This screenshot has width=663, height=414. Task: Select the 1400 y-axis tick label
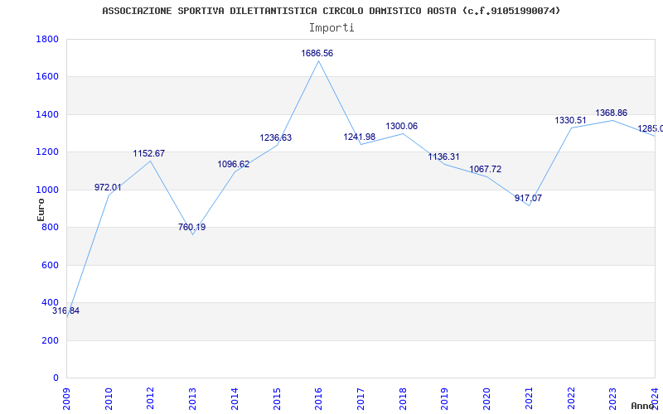coord(47,114)
